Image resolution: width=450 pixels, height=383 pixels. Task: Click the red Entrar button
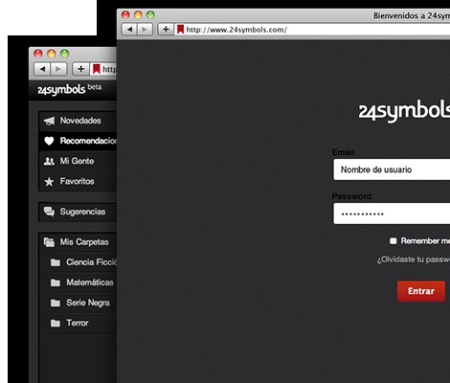pyautogui.click(x=421, y=291)
